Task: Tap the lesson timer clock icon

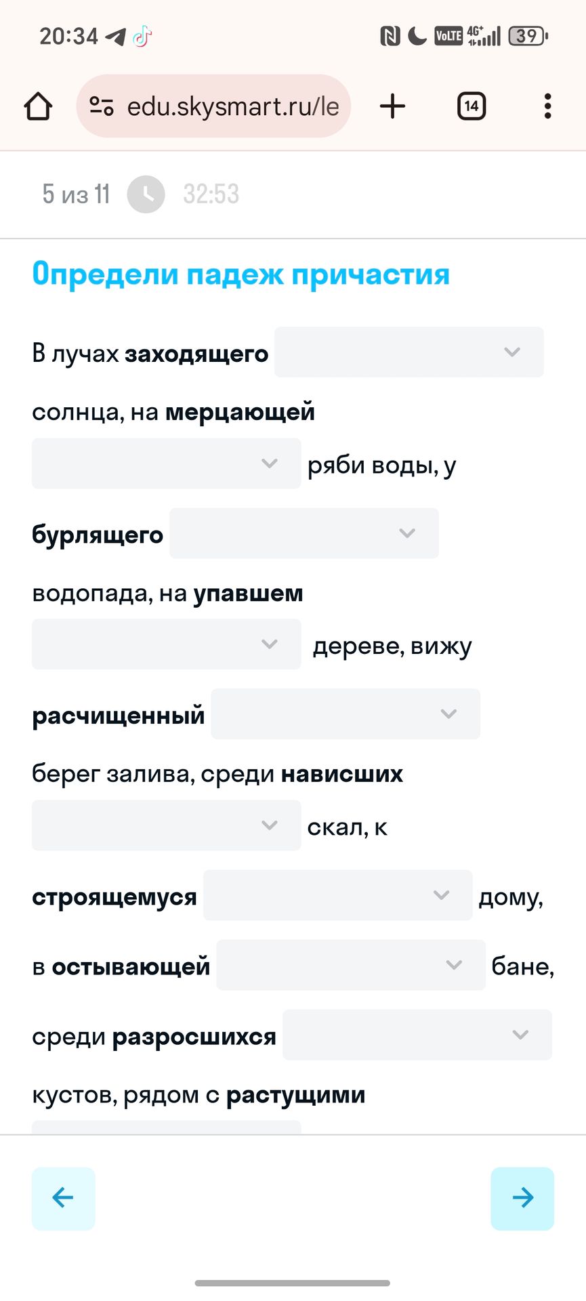Action: [146, 194]
